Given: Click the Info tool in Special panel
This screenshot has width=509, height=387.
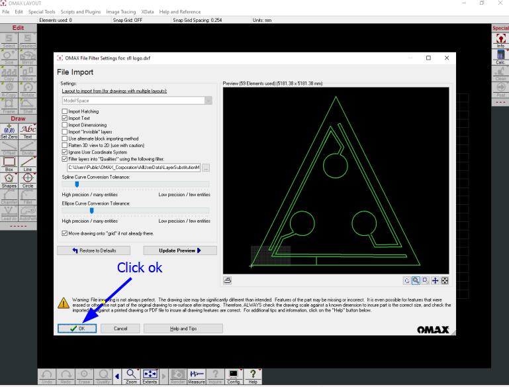Looking at the screenshot, I should (500, 40).
